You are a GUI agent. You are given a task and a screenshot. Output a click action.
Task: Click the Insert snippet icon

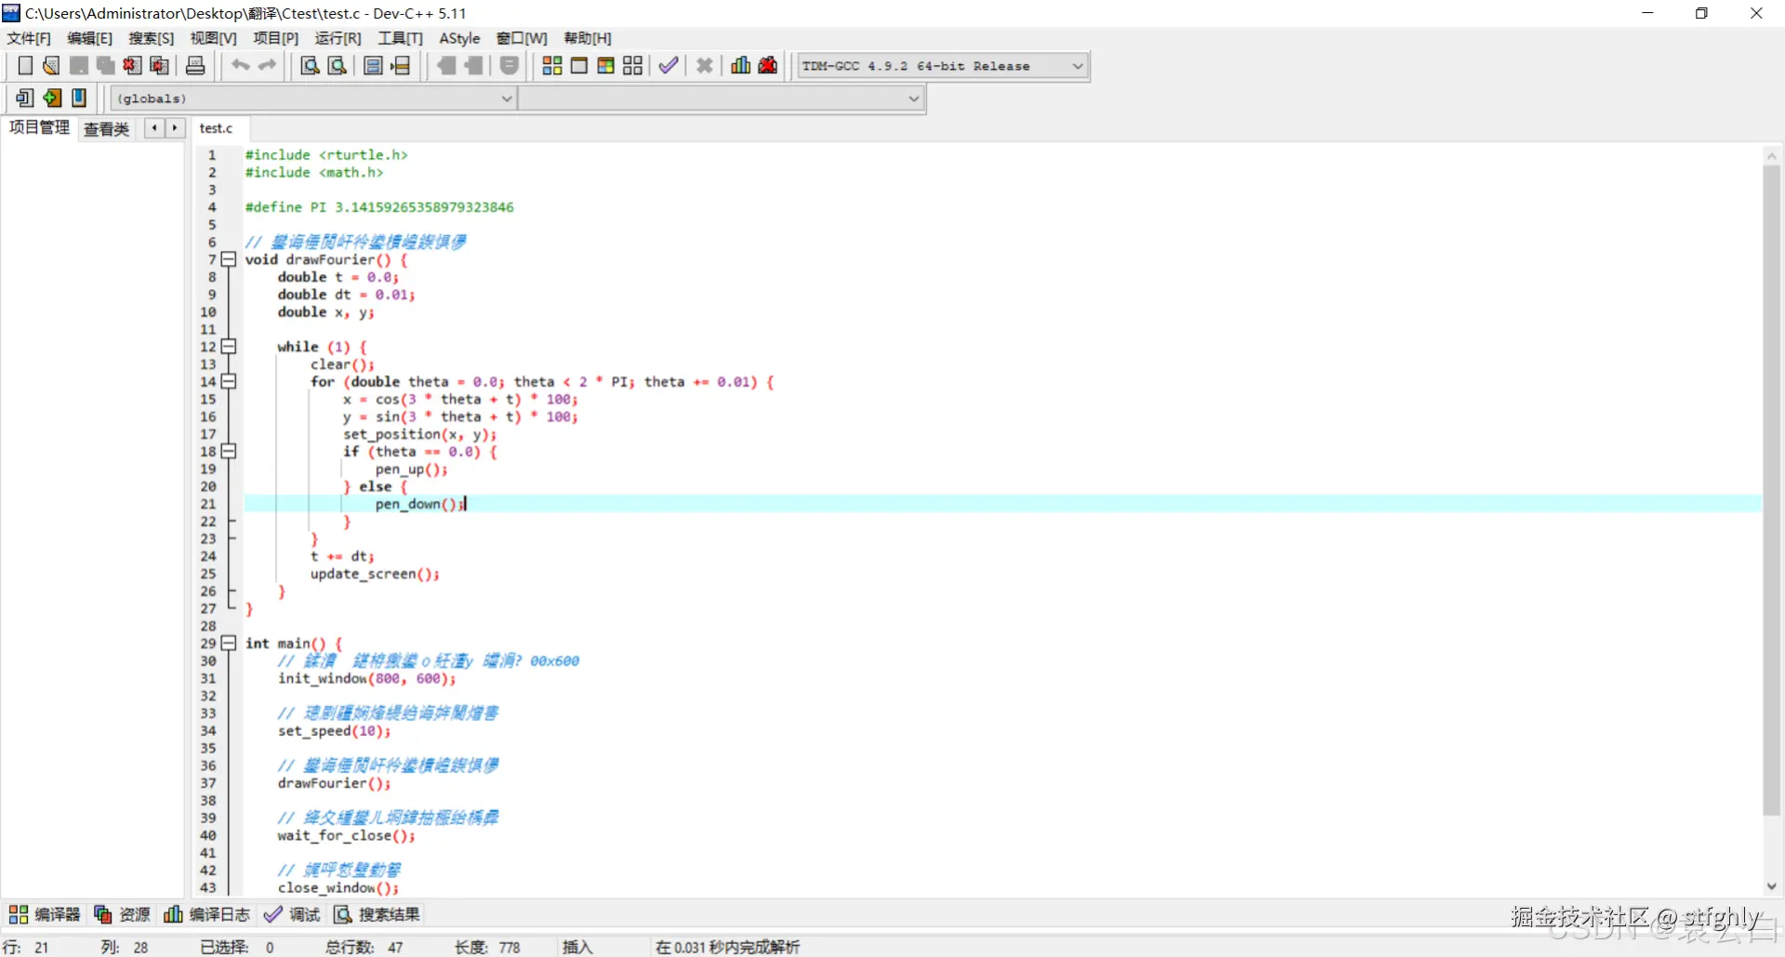point(25,98)
